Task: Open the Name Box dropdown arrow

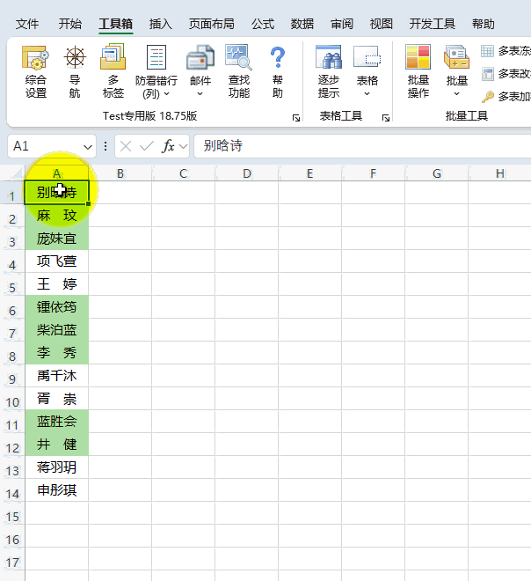Action: (x=88, y=146)
